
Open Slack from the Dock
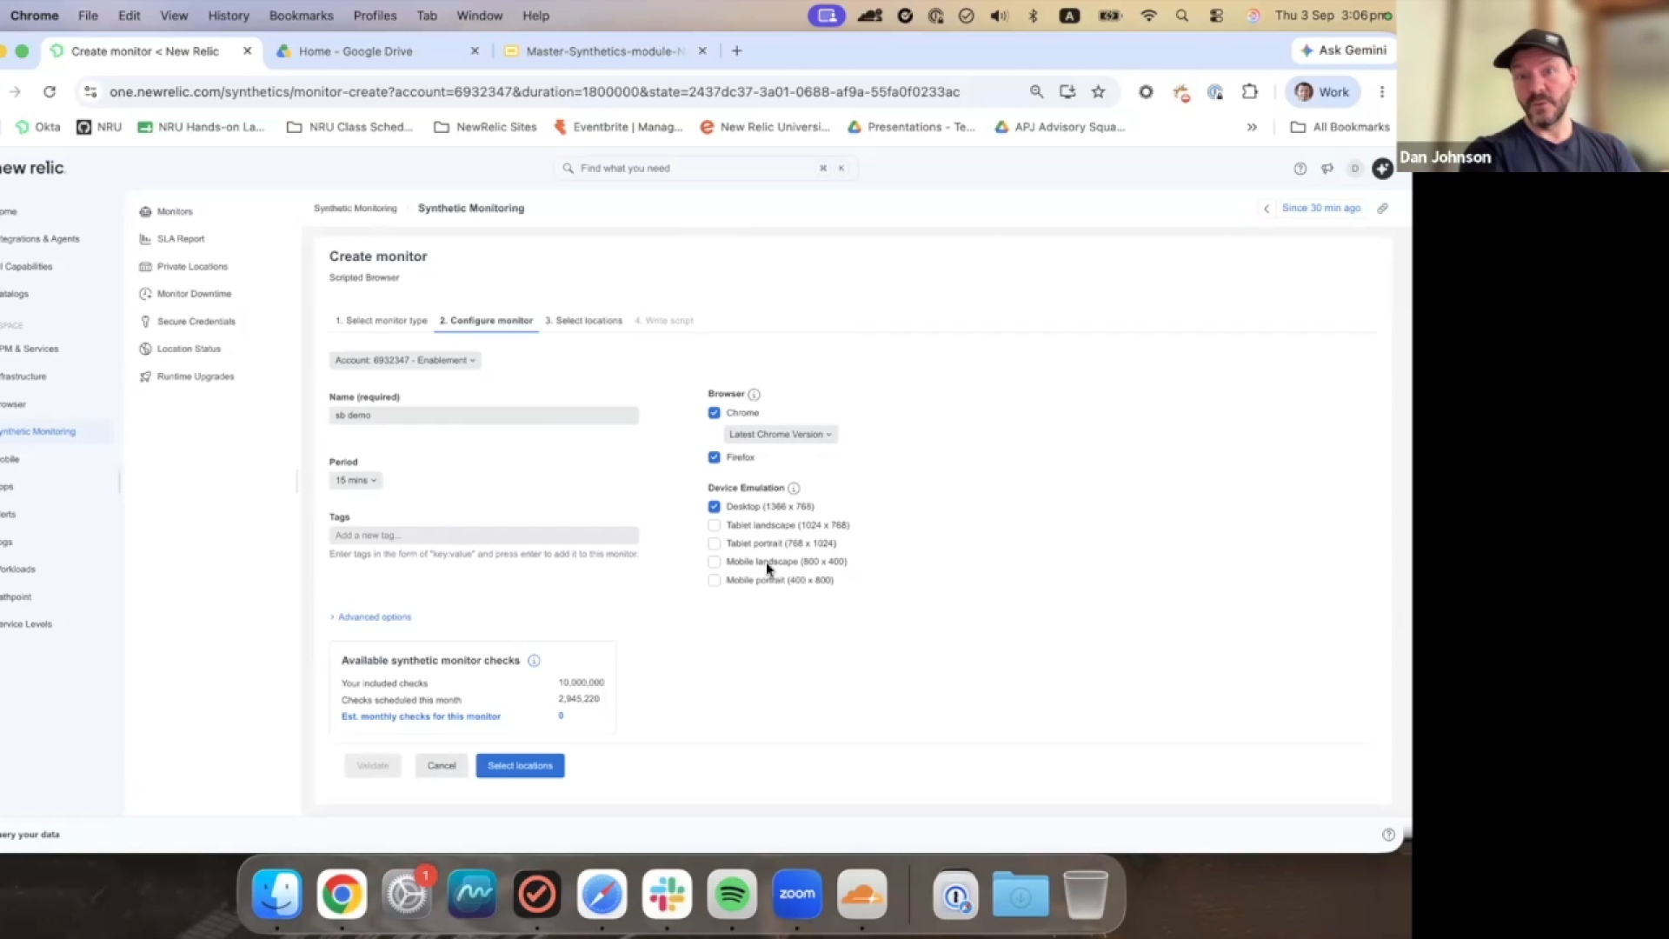click(667, 894)
